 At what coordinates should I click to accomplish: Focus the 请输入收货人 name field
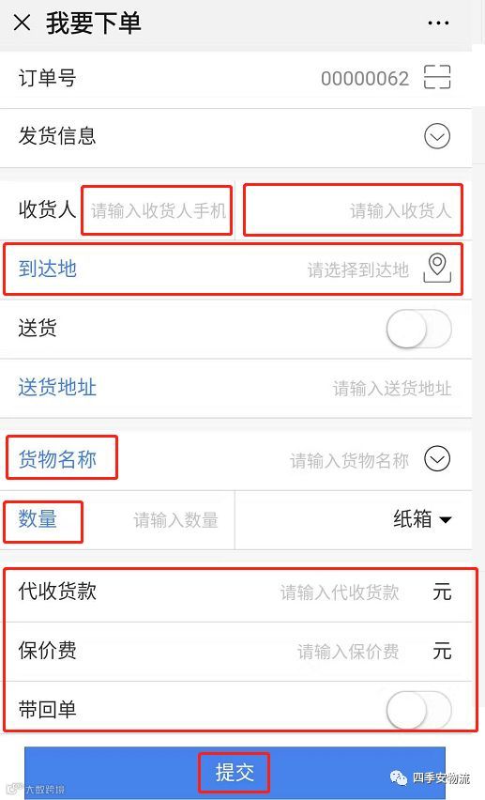353,210
